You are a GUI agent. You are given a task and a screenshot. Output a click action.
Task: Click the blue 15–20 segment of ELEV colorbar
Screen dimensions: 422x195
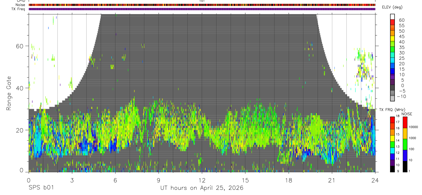pos(392,66)
